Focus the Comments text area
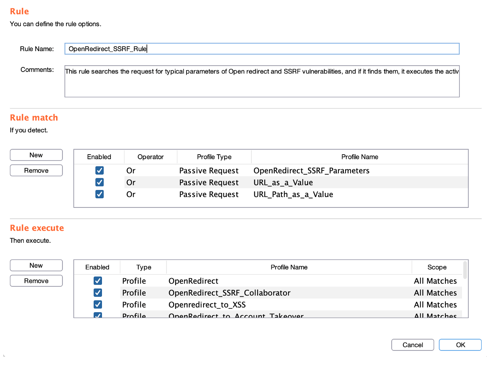The image size is (487, 365). click(x=261, y=81)
